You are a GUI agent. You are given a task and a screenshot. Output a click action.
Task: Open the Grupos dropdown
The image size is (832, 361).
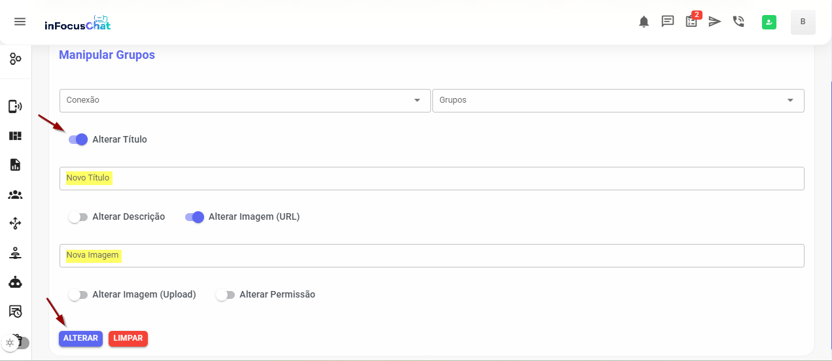(x=617, y=101)
